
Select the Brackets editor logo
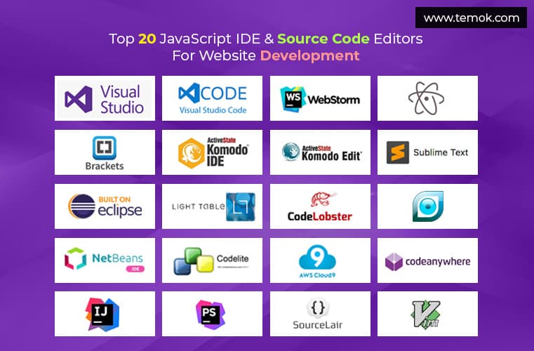coord(105,152)
